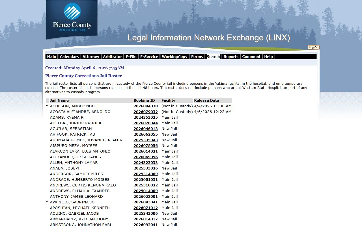The image size is (362, 226).
Task: Select the name ANDRADE, HUMBERTO MOISES
Action: pyautogui.click(x=80, y=180)
